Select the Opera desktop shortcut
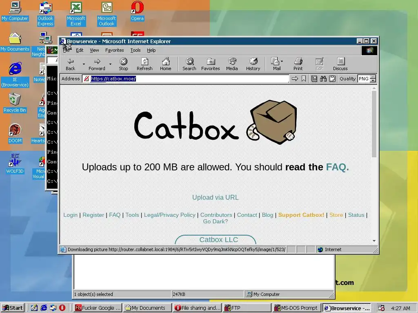The height and width of the screenshot is (313, 418). click(x=137, y=11)
